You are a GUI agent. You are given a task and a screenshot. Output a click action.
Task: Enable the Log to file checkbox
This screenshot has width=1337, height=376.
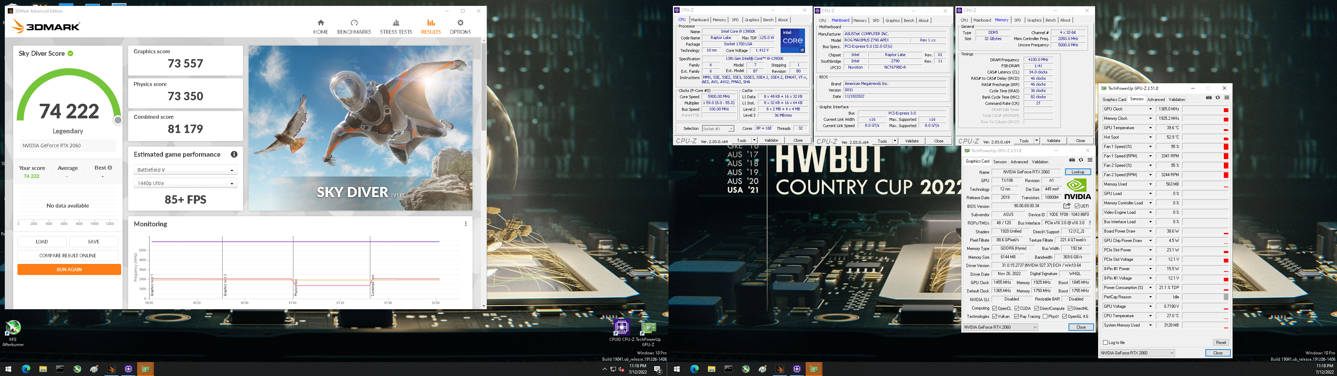(1105, 343)
